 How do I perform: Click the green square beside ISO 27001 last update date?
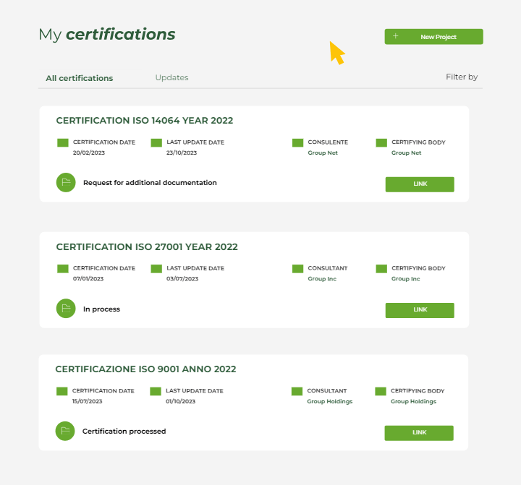click(156, 269)
